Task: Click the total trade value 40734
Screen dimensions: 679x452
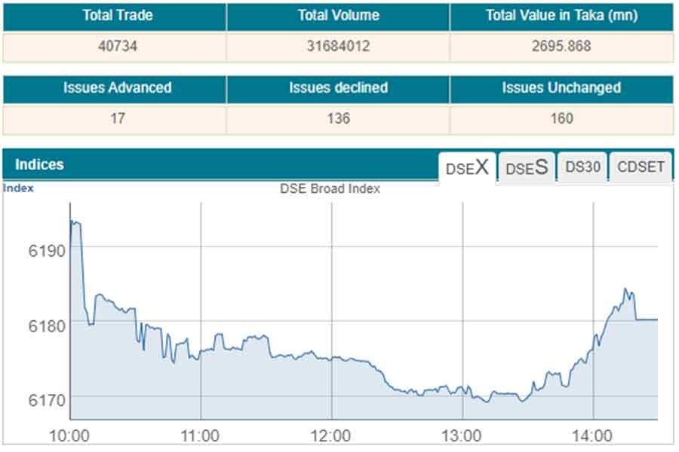Action: (117, 46)
